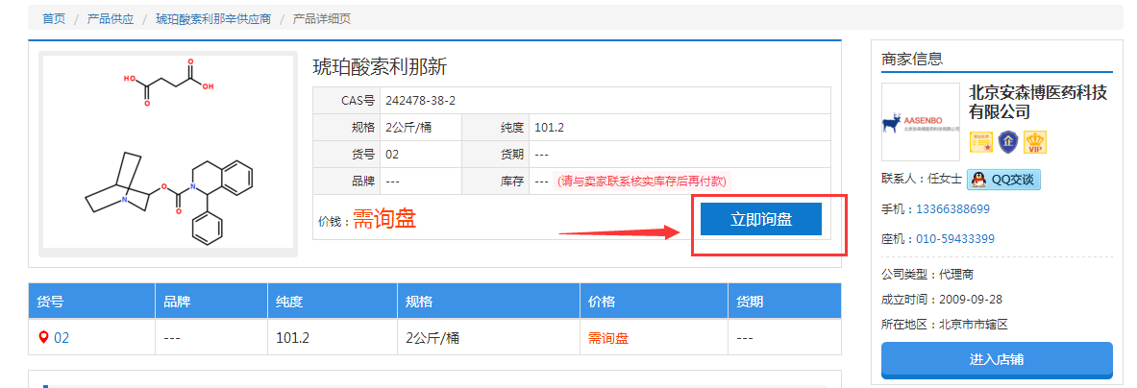Go to 首页 in breadcrumb
Image resolution: width=1137 pixels, height=388 pixels.
pyautogui.click(x=54, y=18)
